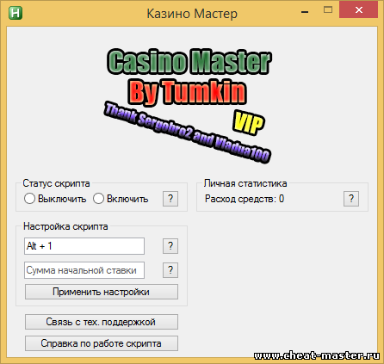The height and width of the screenshot is (364, 384).
Task: Click the yellow VIP badge
Action: (x=249, y=123)
